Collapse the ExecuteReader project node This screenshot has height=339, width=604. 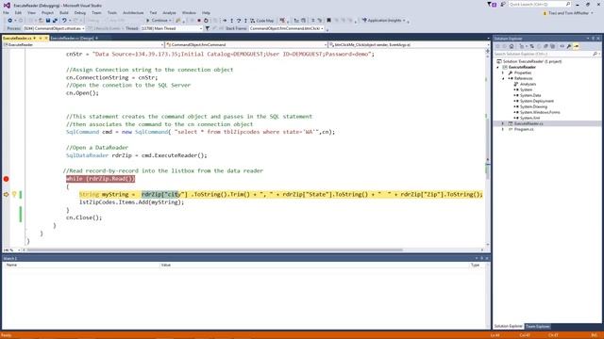click(497, 67)
